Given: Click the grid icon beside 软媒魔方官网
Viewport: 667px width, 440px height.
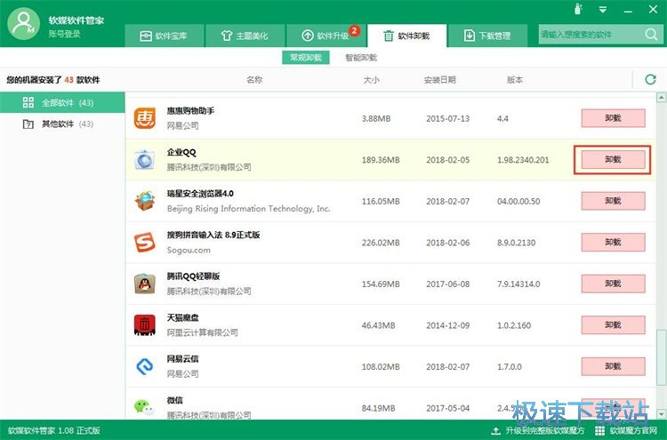Looking at the screenshot, I should point(599,430).
